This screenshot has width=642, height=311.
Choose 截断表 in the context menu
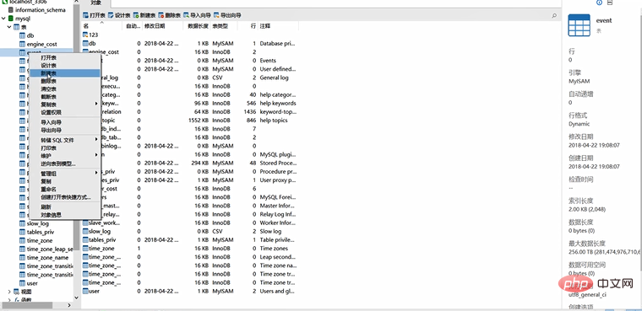point(65,97)
